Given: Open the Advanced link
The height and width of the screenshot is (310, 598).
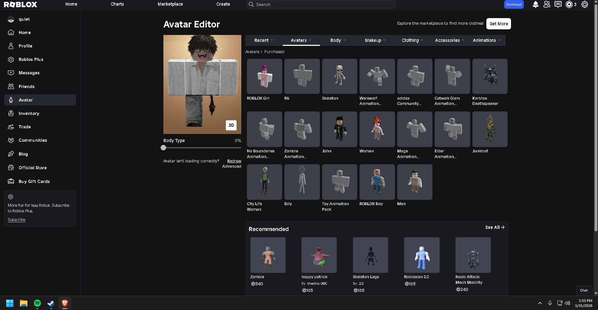Looking at the screenshot, I should (232, 166).
